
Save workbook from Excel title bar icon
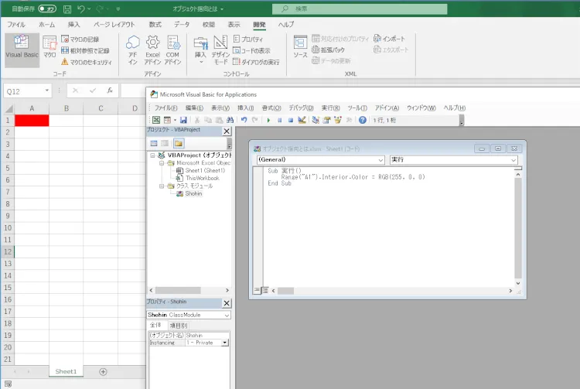pyautogui.click(x=67, y=9)
